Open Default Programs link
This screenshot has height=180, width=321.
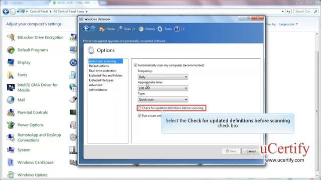tap(33, 50)
